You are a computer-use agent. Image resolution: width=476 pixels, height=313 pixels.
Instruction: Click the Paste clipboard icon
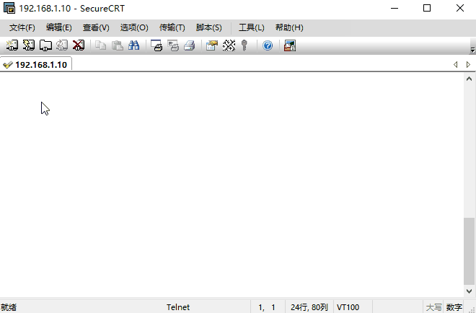click(x=117, y=45)
